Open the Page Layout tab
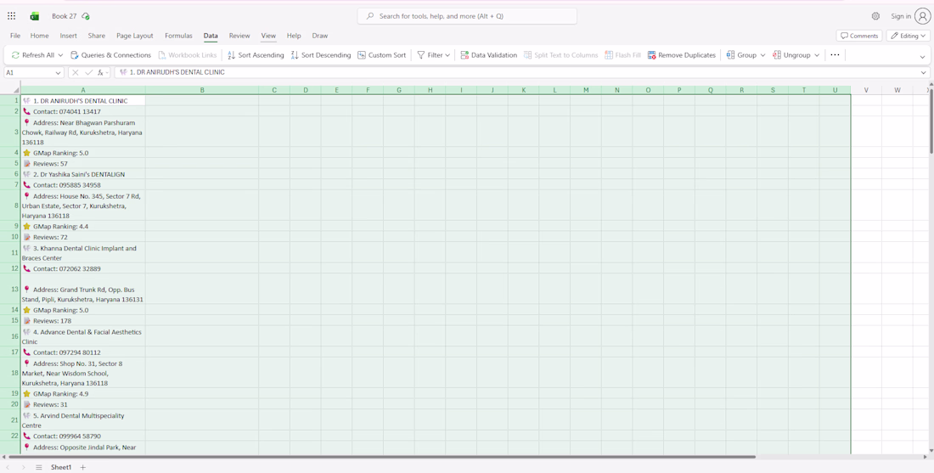 135,36
